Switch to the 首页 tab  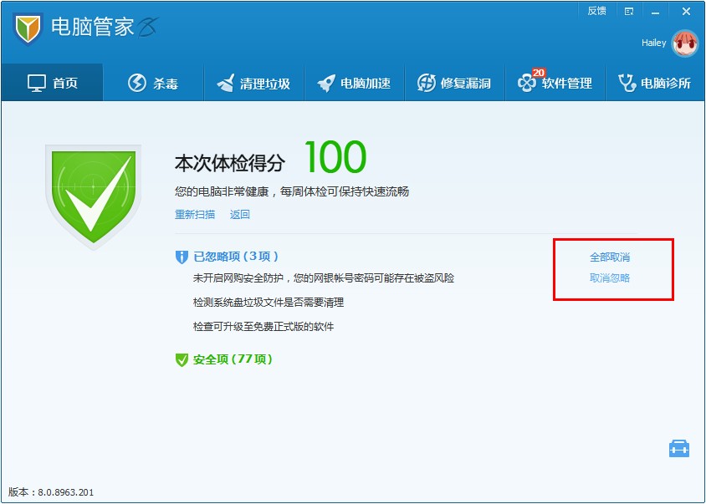pos(52,83)
